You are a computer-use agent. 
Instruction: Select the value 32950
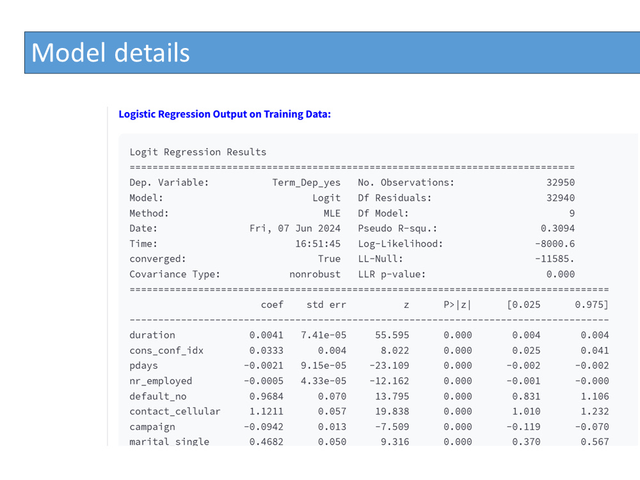[561, 182]
